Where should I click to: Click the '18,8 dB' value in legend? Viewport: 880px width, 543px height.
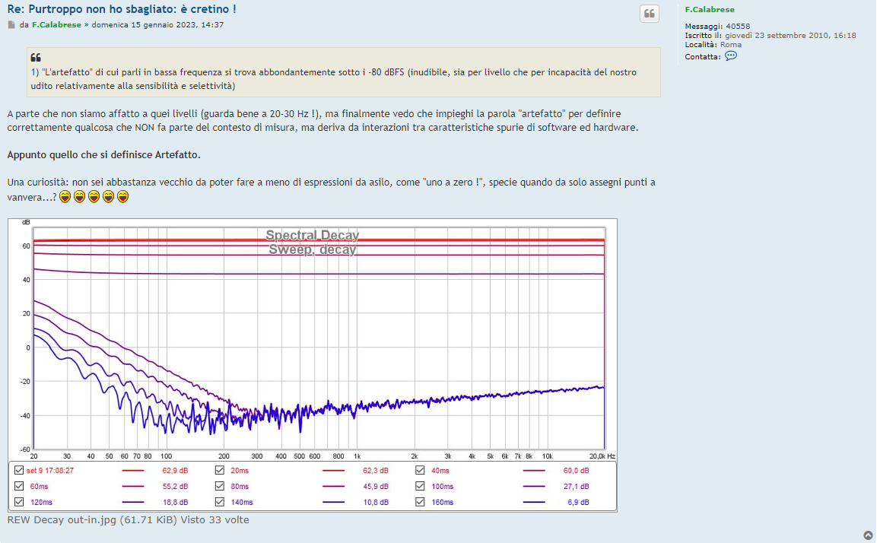click(175, 502)
